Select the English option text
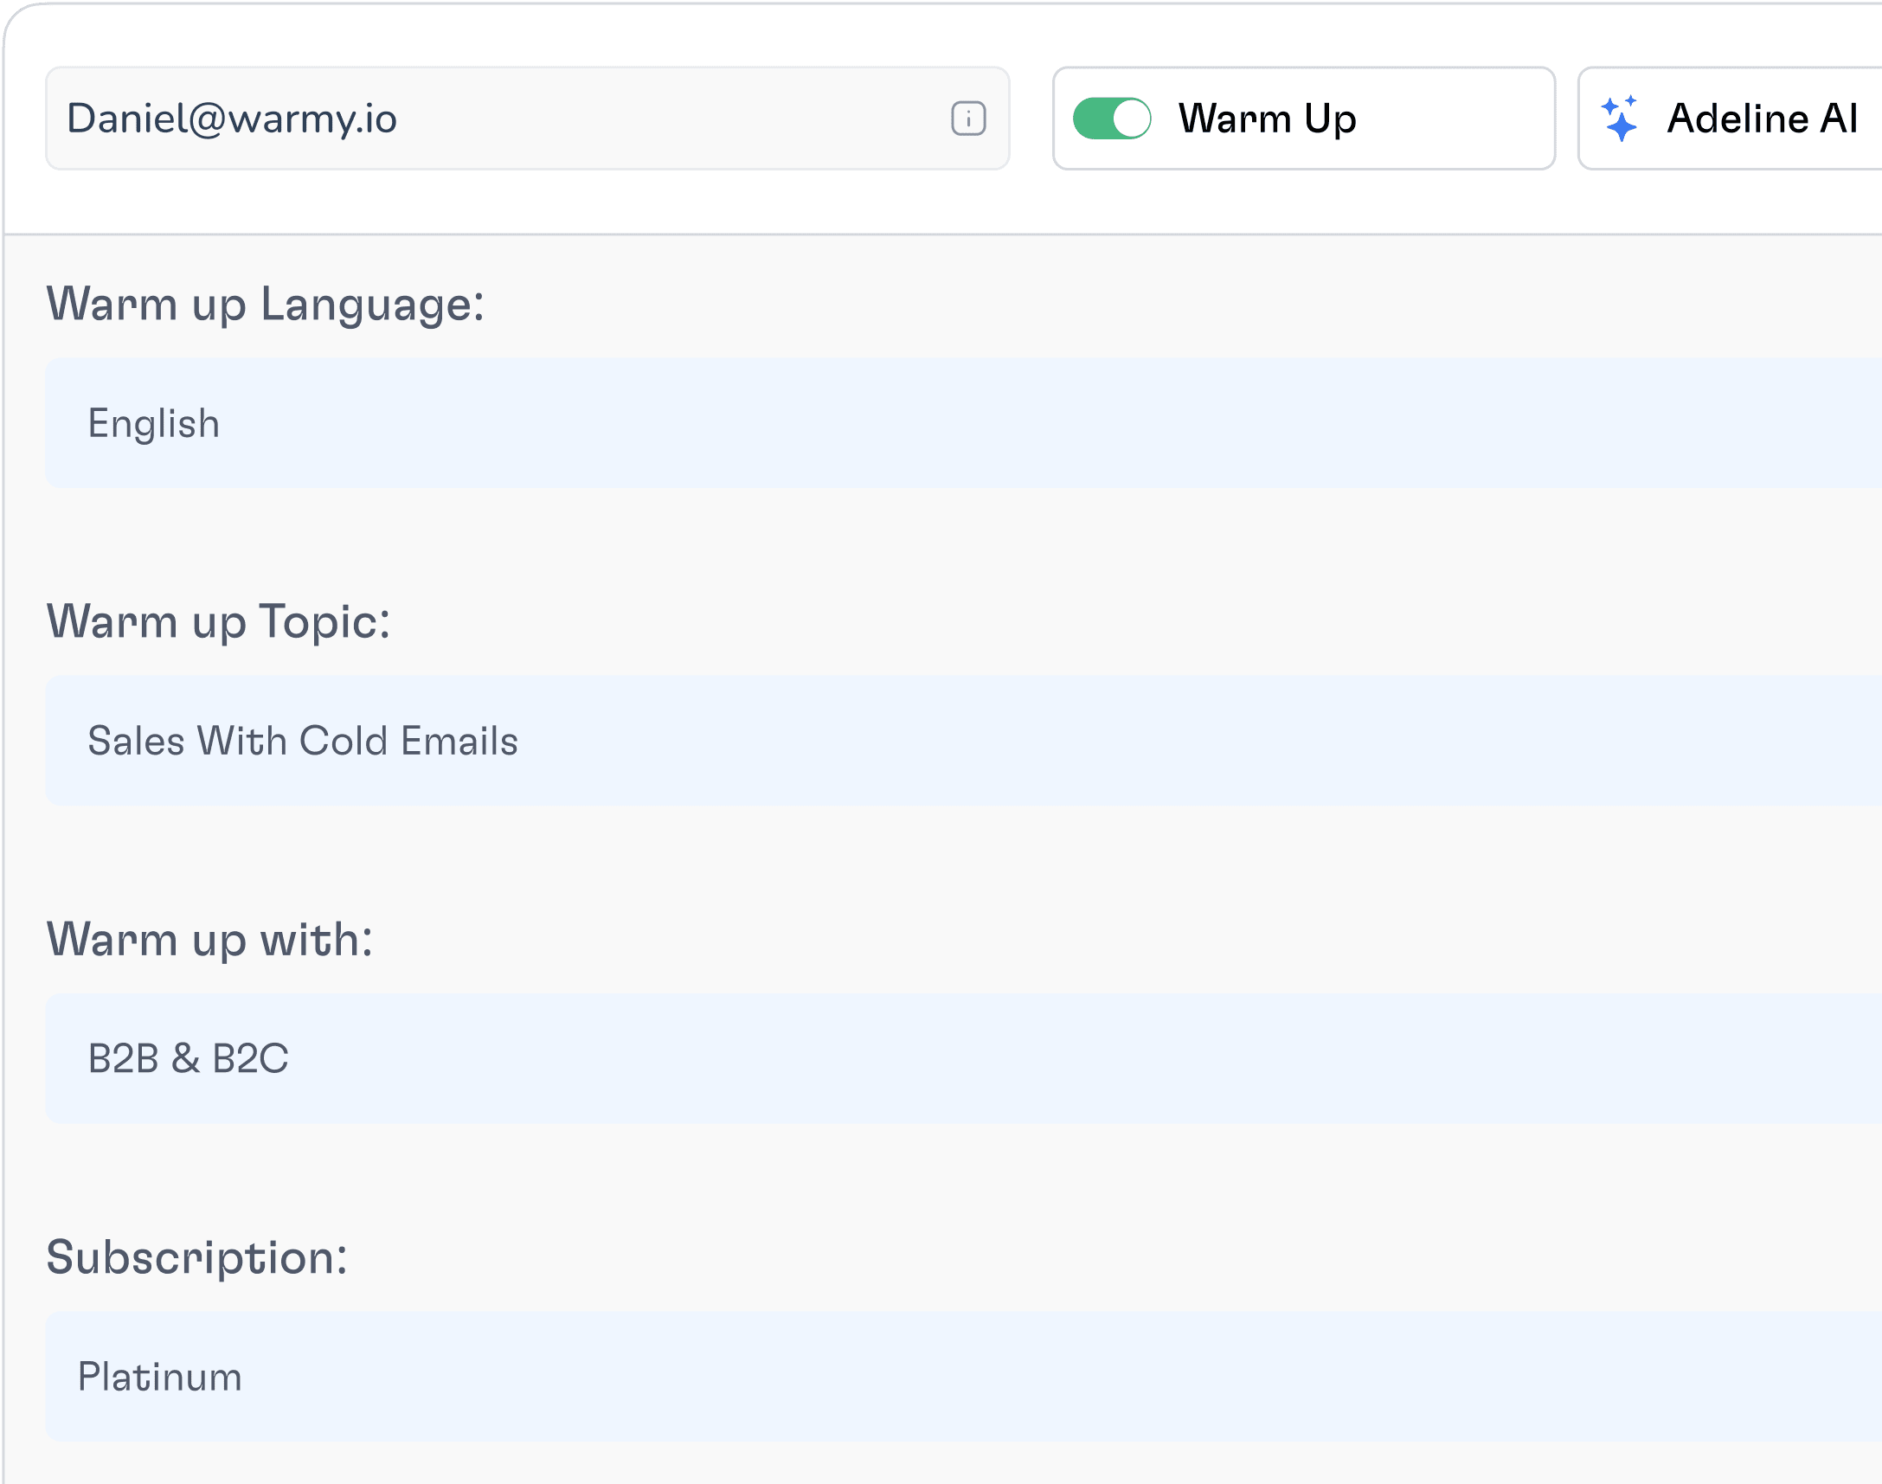Viewport: 1882px width, 1484px height. [x=154, y=424]
